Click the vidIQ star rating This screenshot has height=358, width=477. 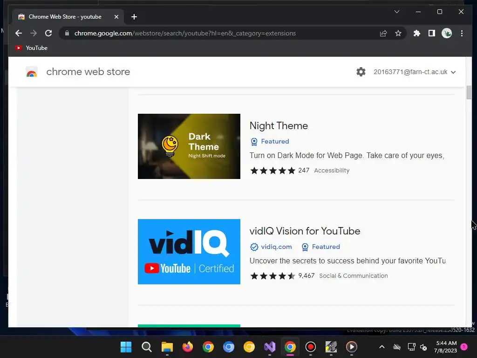(273, 276)
